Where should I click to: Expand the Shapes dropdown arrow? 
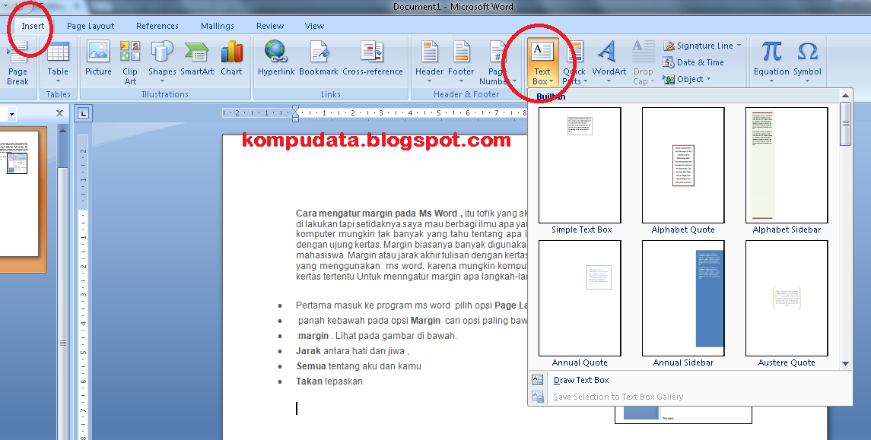click(162, 81)
